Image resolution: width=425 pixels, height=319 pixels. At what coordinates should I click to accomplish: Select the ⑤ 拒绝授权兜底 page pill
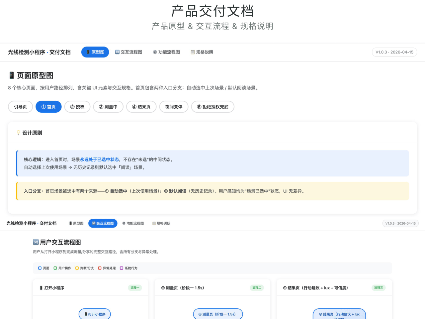click(x=212, y=107)
